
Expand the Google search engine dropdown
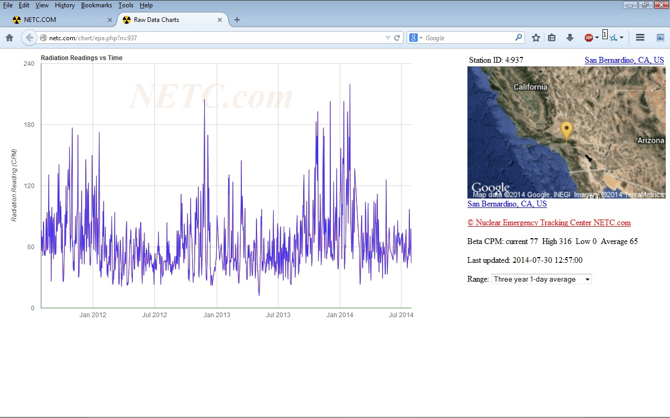[416, 38]
